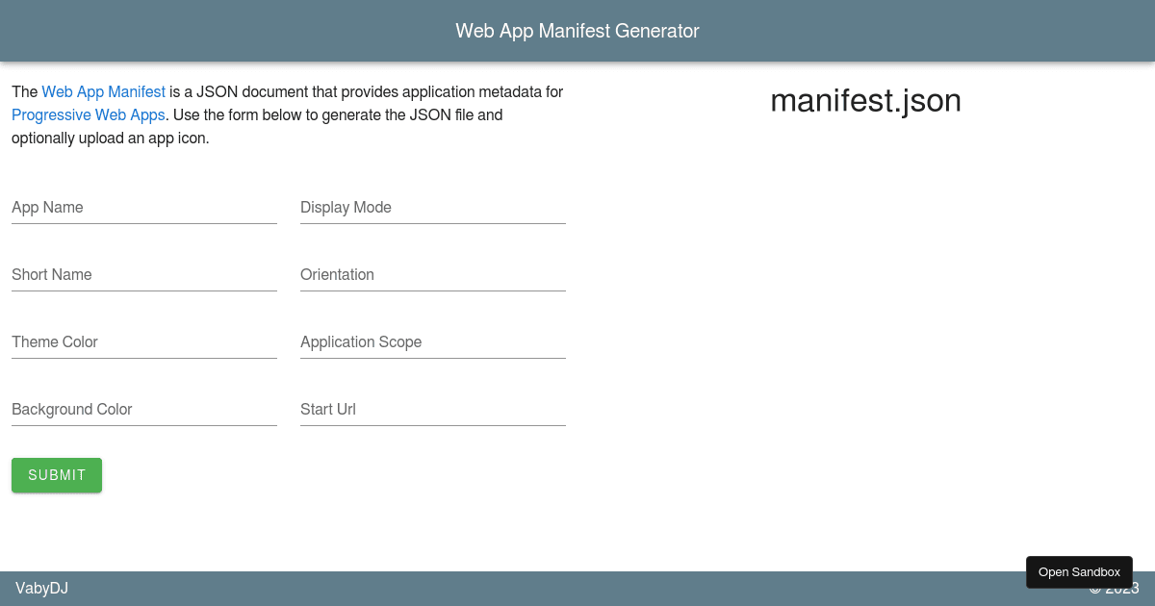This screenshot has height=606, width=1155.
Task: Click the Orientation input field
Action: [432, 275]
